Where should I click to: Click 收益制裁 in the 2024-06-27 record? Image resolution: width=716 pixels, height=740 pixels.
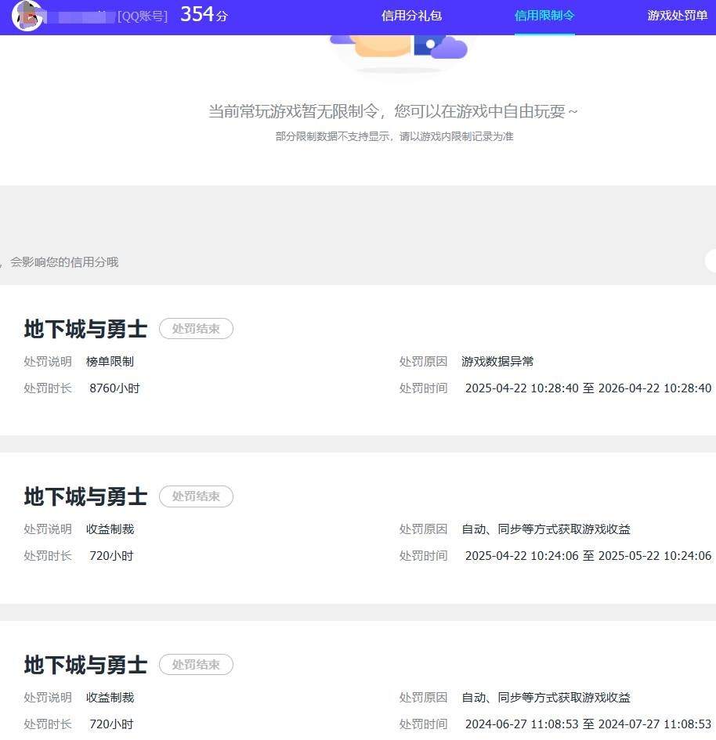tap(110, 698)
